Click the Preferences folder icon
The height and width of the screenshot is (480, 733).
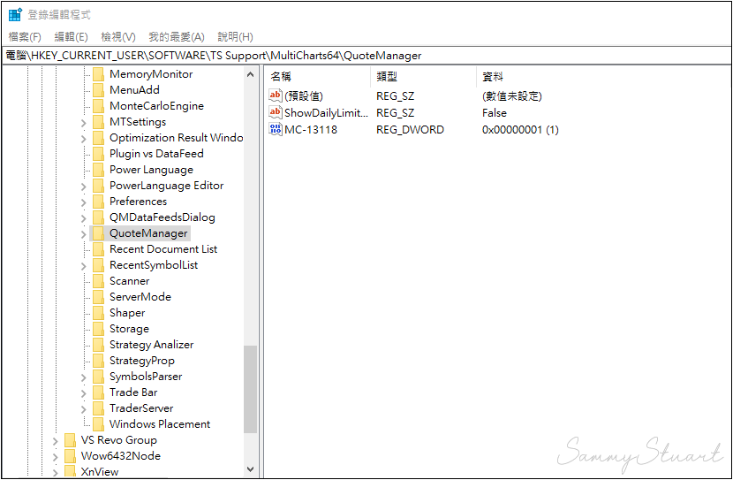98,202
